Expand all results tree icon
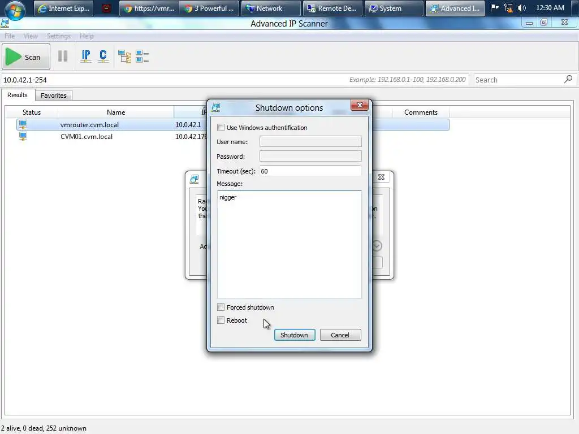This screenshot has height=434, width=579. point(124,57)
